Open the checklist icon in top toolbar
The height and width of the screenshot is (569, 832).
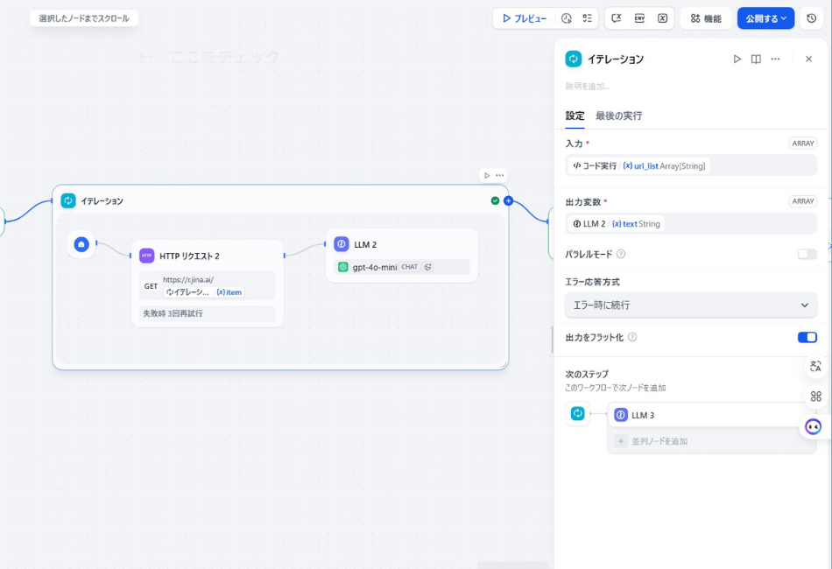[588, 18]
